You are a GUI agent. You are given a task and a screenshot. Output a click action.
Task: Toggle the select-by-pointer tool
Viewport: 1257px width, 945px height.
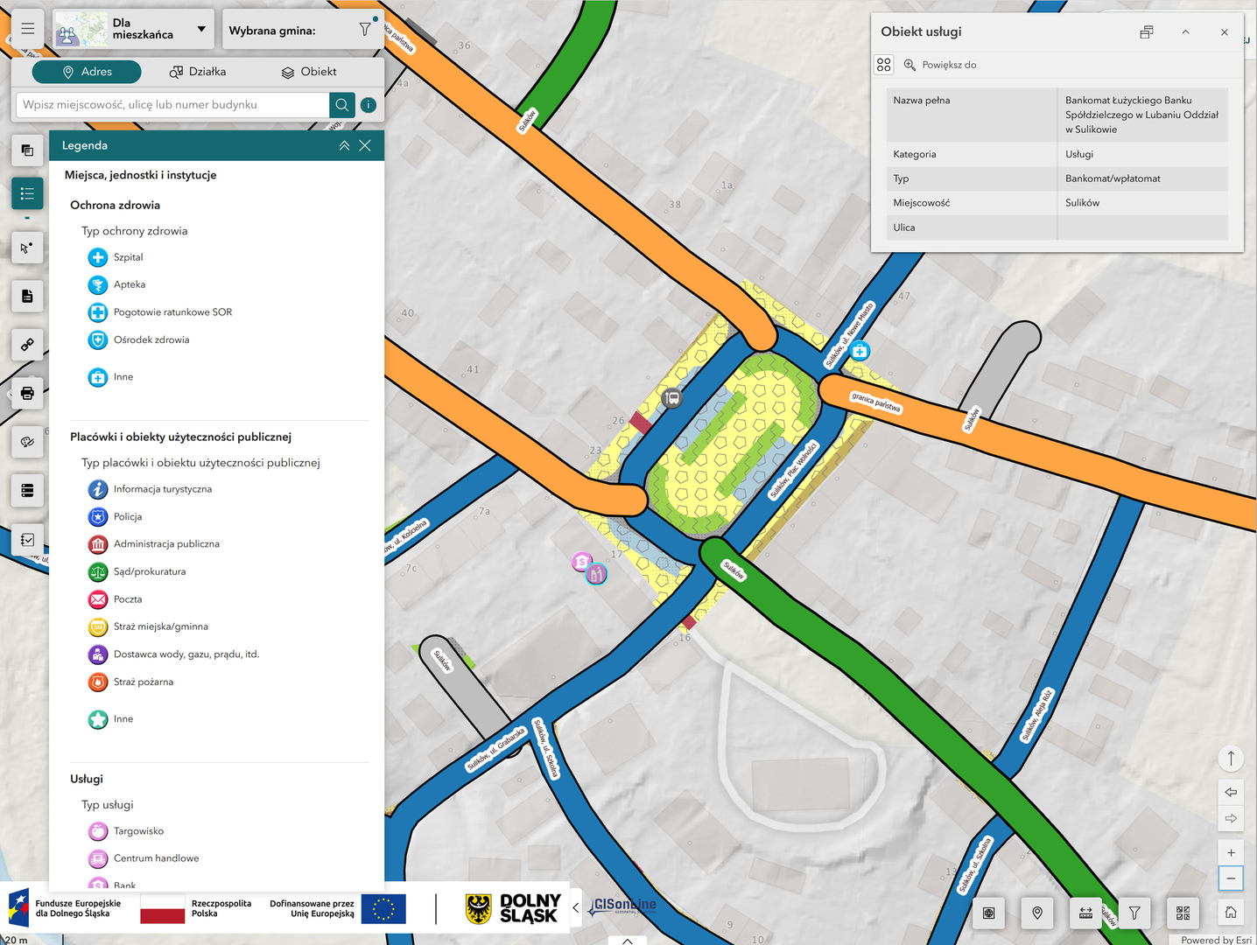pos(27,248)
